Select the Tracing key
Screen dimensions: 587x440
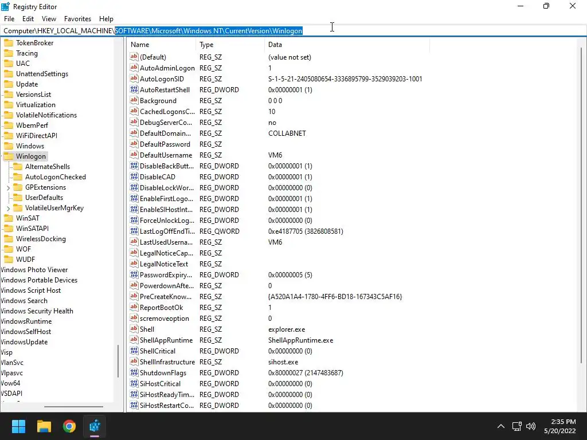[26, 53]
